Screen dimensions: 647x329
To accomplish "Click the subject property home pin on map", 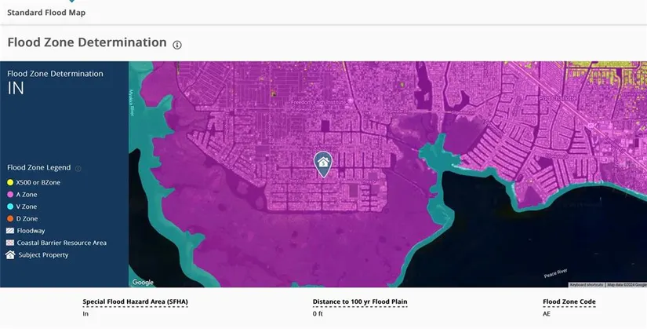I will coord(322,163).
